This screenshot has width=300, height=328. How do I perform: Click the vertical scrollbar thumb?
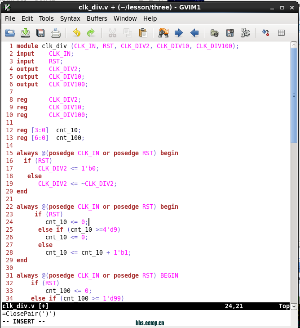click(294, 95)
